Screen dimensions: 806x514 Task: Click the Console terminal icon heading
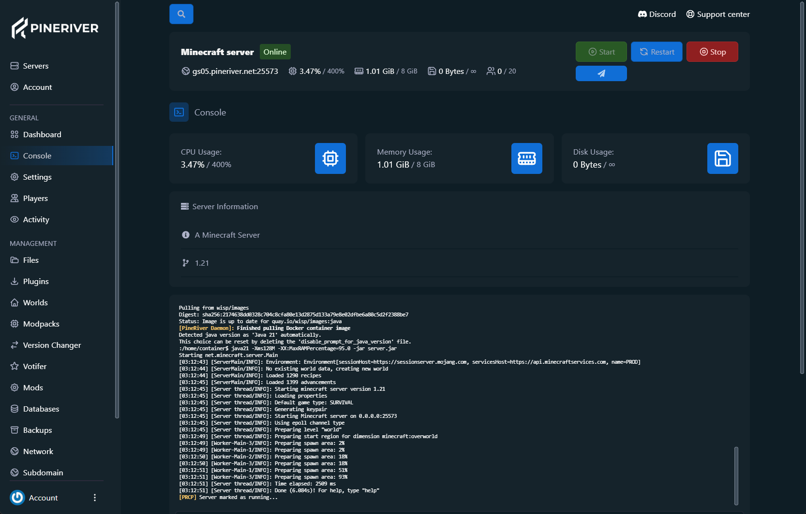(179, 112)
